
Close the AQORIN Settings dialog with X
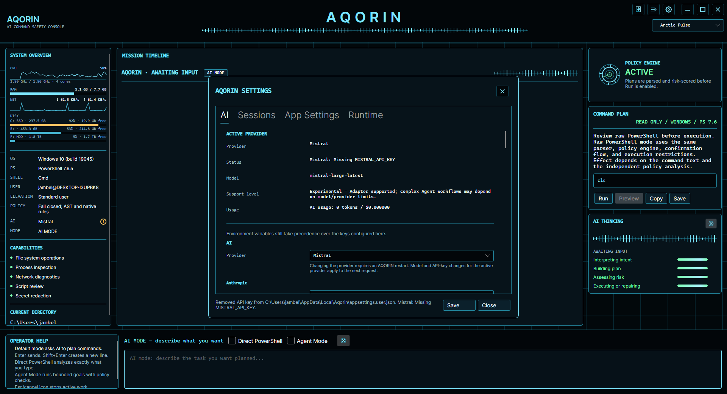(502, 91)
